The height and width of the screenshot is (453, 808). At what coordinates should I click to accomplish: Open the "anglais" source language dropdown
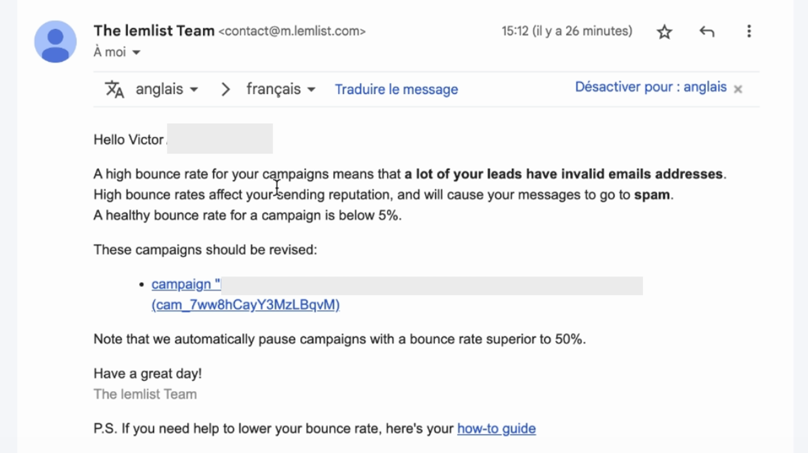166,89
